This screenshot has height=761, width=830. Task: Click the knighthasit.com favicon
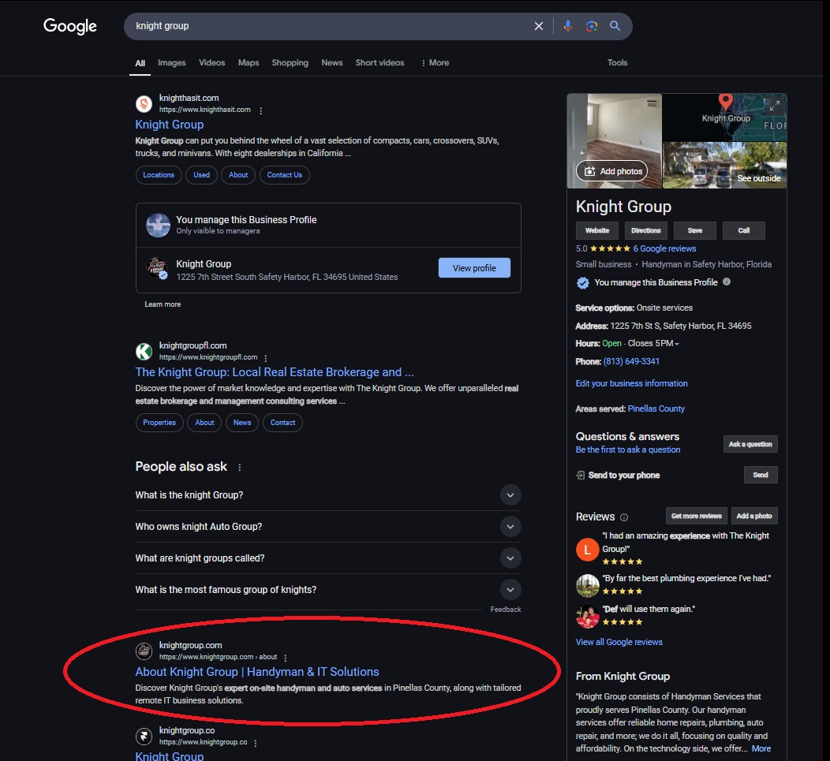(x=144, y=104)
